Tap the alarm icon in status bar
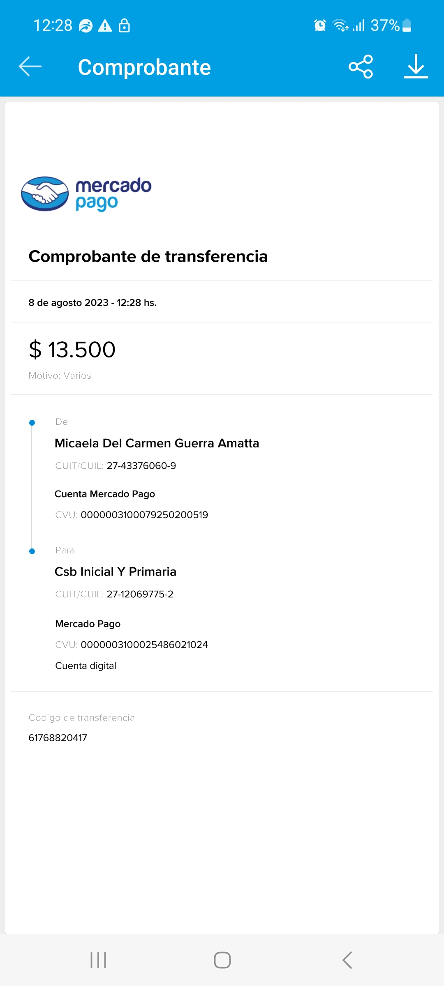 320,25
